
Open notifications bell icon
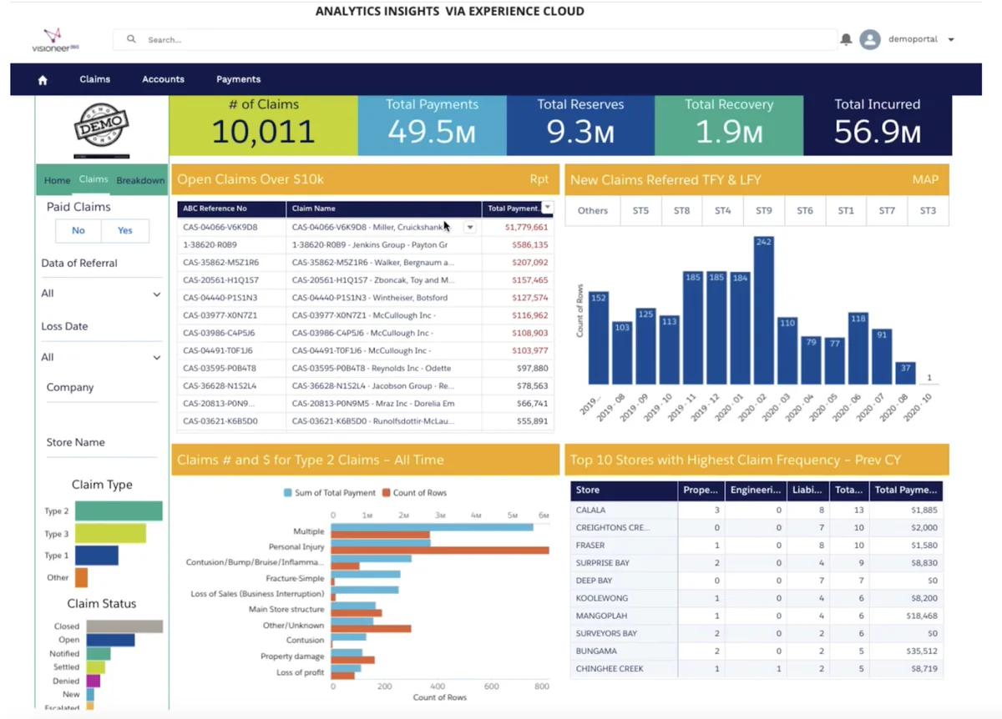pyautogui.click(x=846, y=39)
